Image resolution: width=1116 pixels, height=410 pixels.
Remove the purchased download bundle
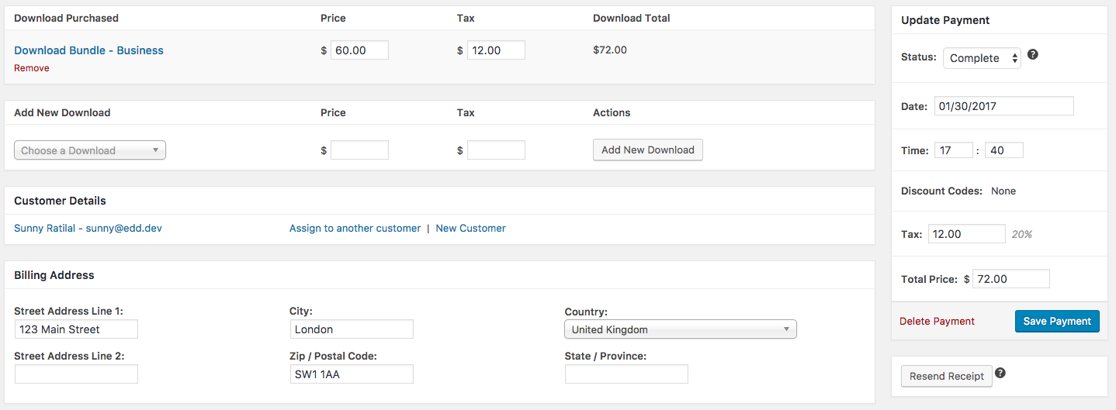(32, 68)
